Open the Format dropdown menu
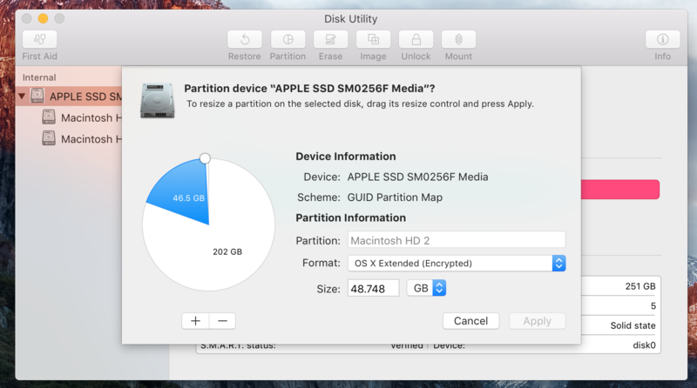 click(x=457, y=264)
